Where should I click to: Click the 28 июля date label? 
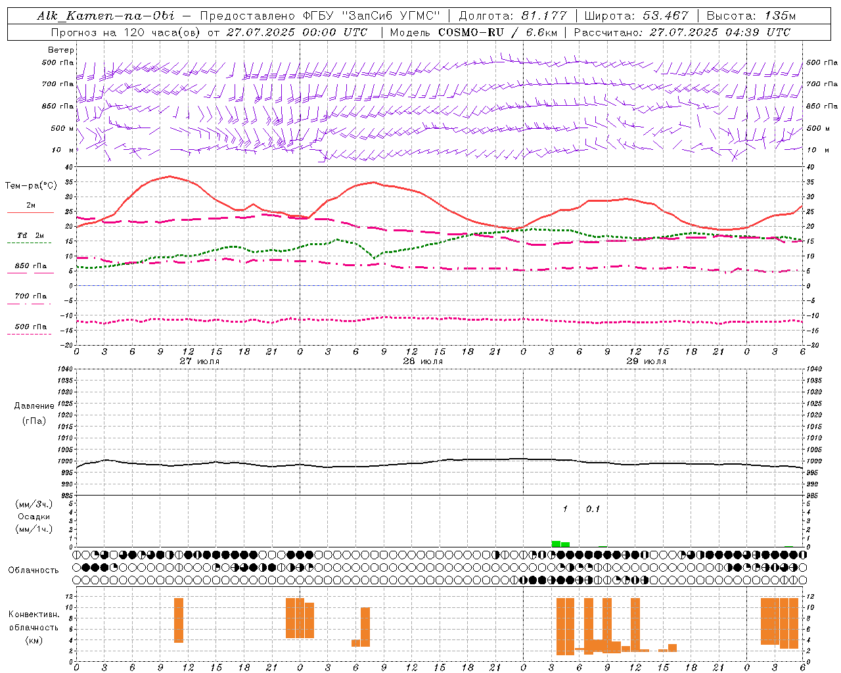pyautogui.click(x=423, y=361)
